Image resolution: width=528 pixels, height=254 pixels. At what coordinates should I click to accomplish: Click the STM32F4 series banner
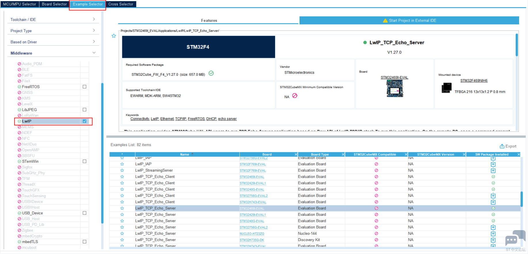pos(199,47)
